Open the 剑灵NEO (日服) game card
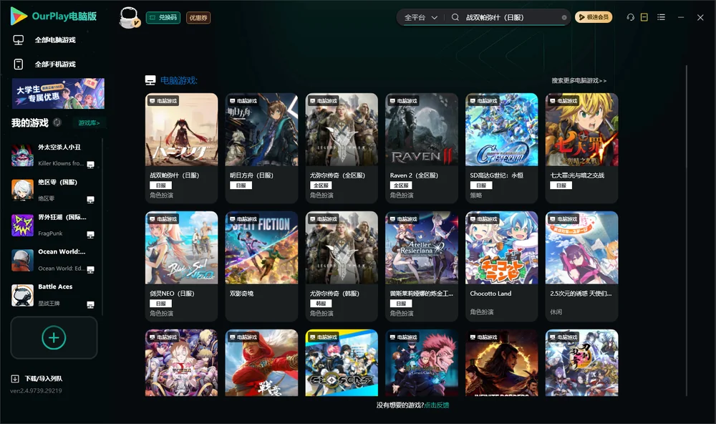This screenshot has height=424, width=716. (x=181, y=266)
